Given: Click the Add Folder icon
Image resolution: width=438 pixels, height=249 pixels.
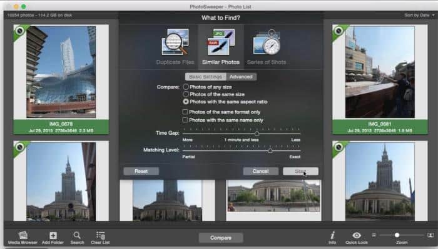Looking at the screenshot, I should pyautogui.click(x=53, y=236).
